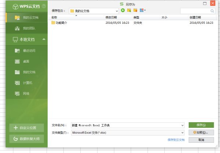Click the 最近访问 clock-folder icon
Screen dimensions: 220x153
(17, 51)
